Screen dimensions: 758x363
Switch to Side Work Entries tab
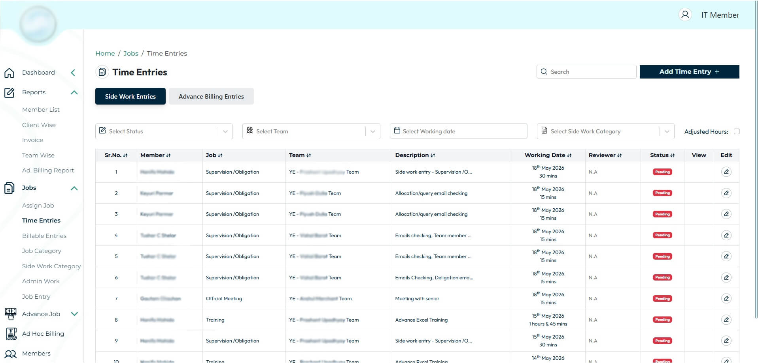(x=130, y=96)
